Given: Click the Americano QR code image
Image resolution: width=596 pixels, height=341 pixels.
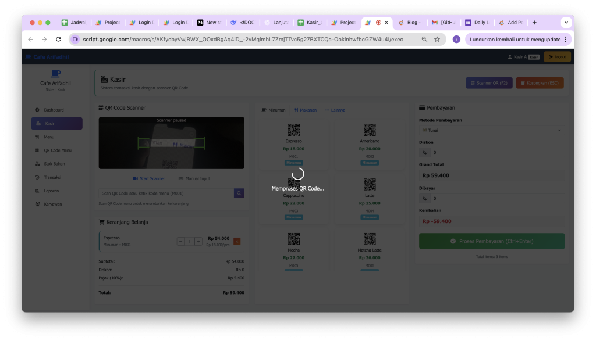Looking at the screenshot, I should (370, 130).
